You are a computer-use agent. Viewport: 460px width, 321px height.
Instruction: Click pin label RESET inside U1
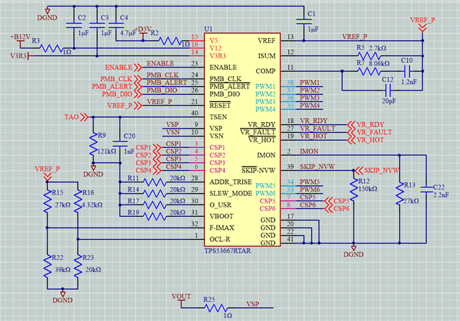click(220, 106)
